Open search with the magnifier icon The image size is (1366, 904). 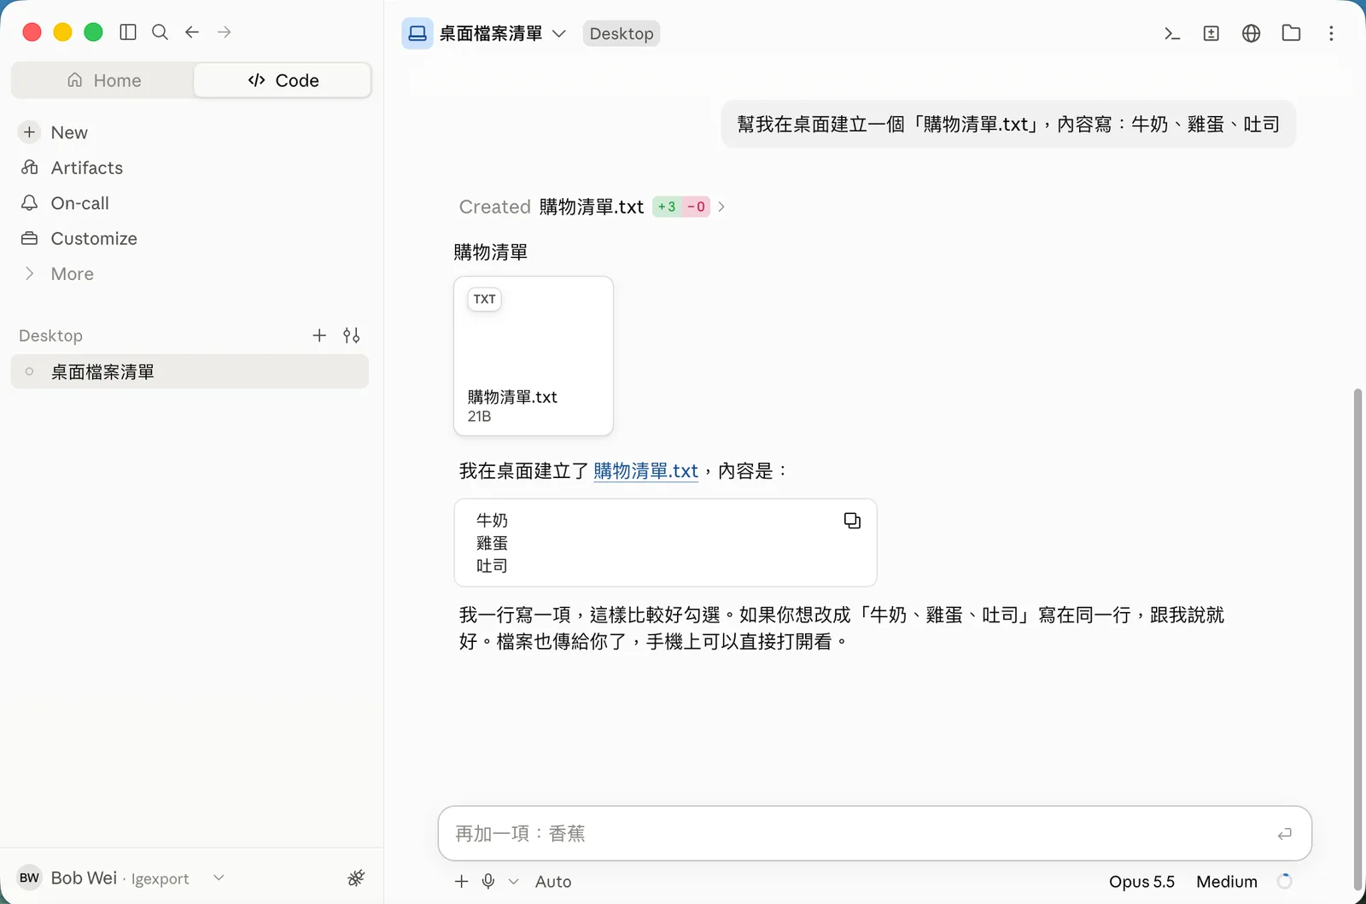[160, 32]
